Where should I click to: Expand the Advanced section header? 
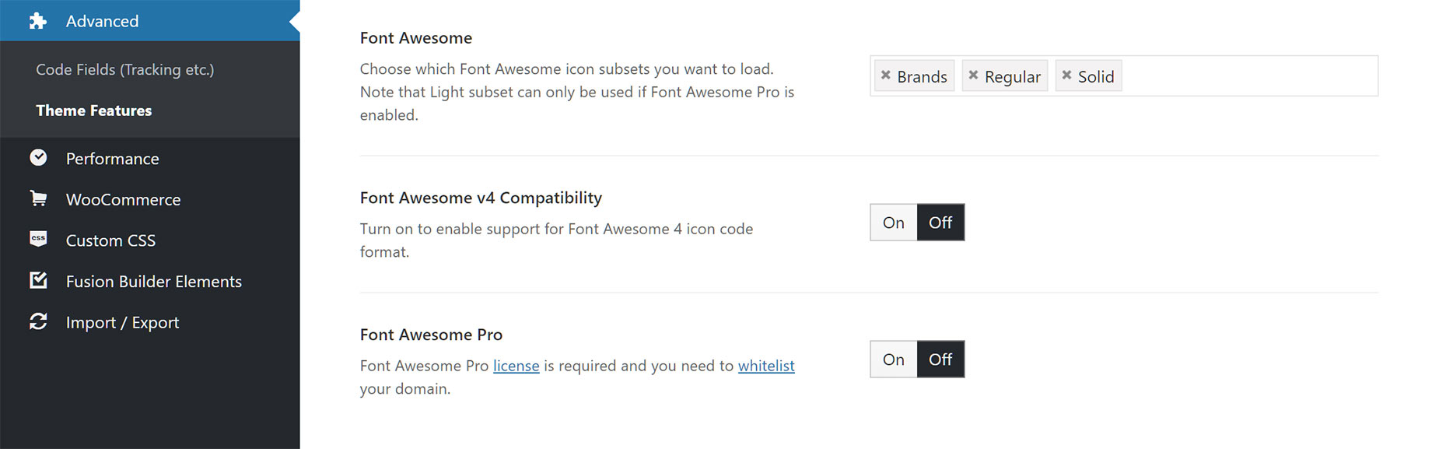click(x=149, y=21)
